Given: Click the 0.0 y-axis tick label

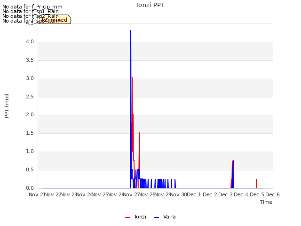Looking at the screenshot, I should coord(30,188).
